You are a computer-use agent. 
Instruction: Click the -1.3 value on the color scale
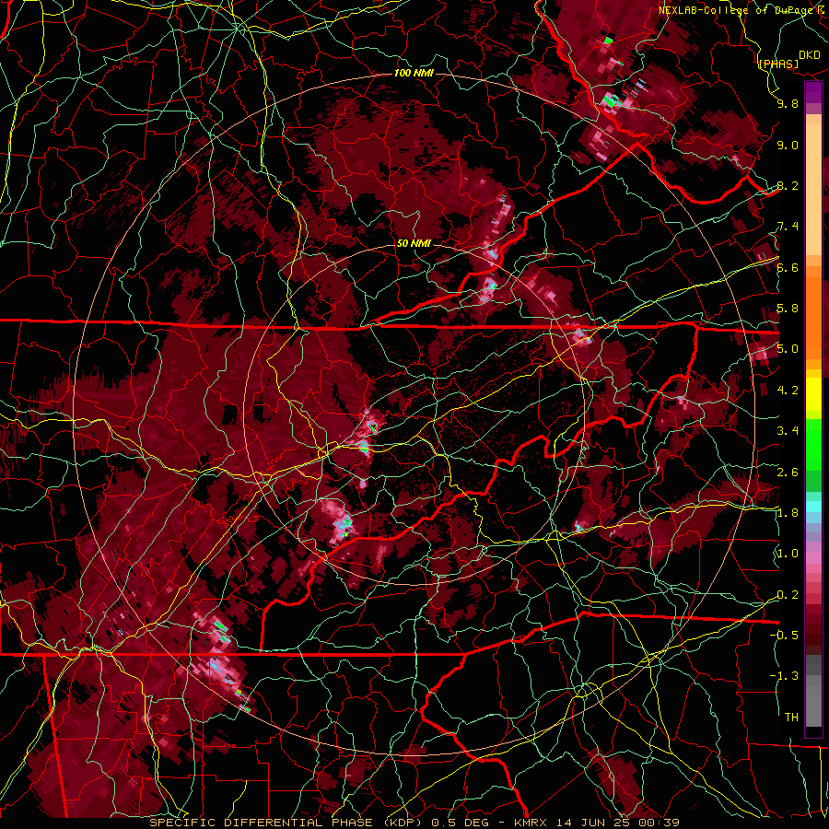[x=784, y=676]
